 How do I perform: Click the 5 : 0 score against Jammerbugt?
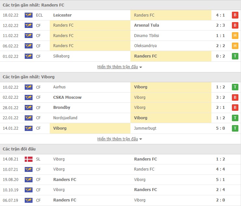click(x=220, y=128)
